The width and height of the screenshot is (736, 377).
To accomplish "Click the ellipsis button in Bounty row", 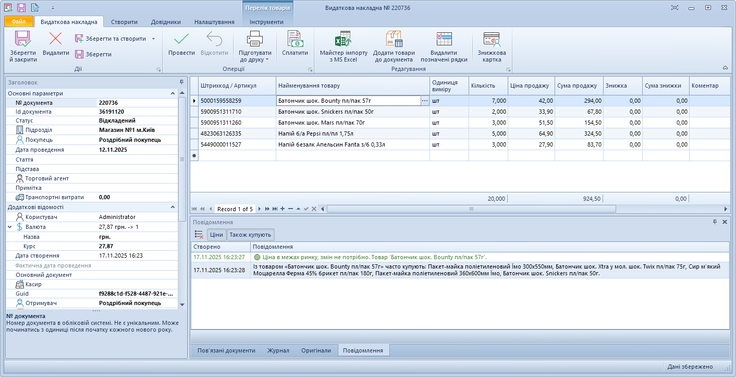I will click(425, 101).
